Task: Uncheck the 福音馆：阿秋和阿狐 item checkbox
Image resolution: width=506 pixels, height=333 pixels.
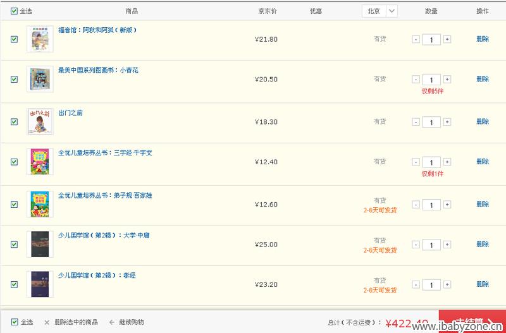Action: click(14, 39)
